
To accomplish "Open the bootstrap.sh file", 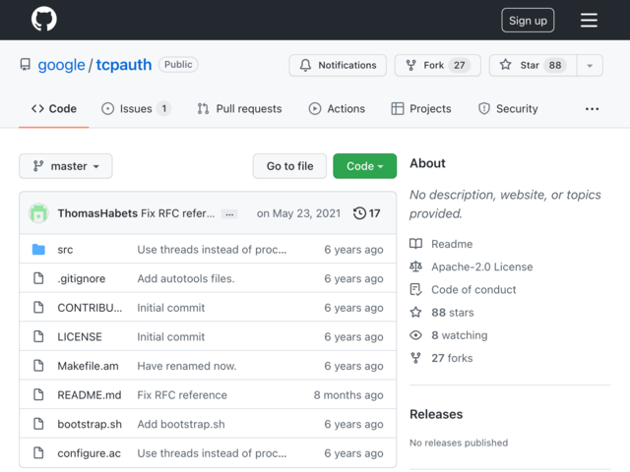I will 90,424.
